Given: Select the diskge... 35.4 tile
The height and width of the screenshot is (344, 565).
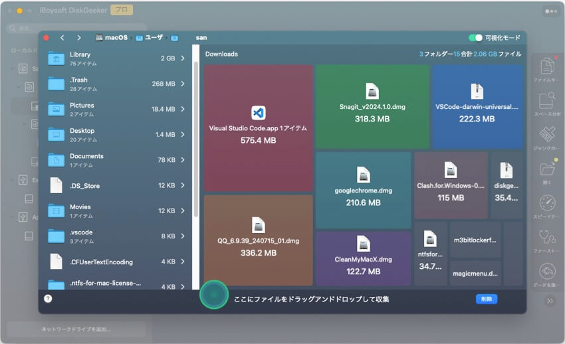Looking at the screenshot, I should click(x=507, y=185).
